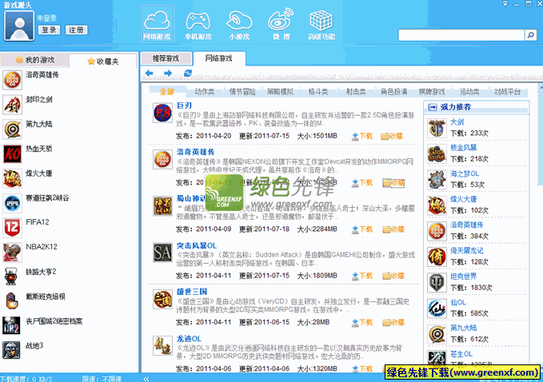
Task: Click the 坦克世界 icon in recommendations
Action: [437, 282]
